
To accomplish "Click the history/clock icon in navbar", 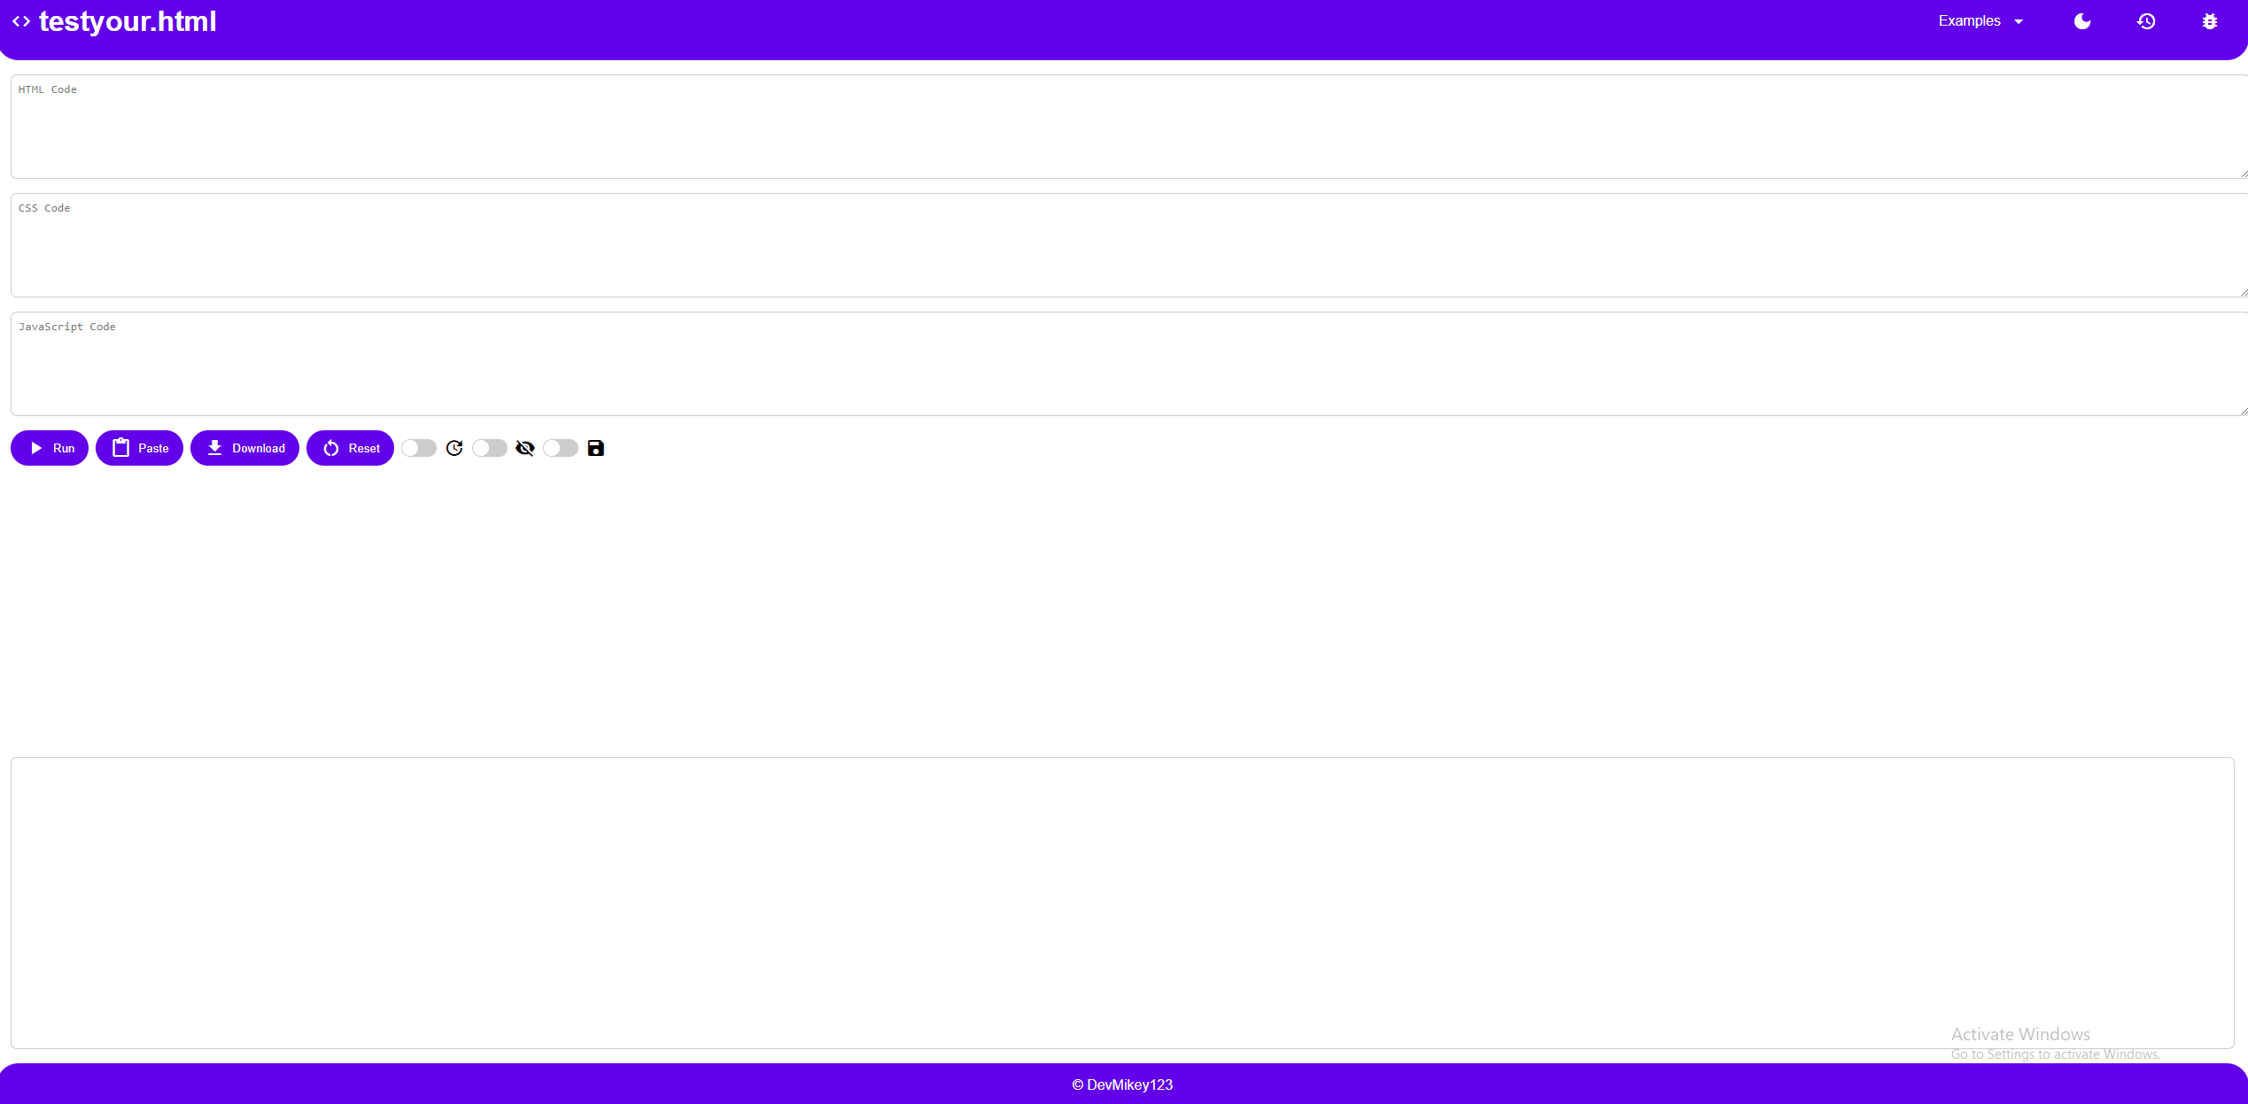I will tap(2146, 21).
